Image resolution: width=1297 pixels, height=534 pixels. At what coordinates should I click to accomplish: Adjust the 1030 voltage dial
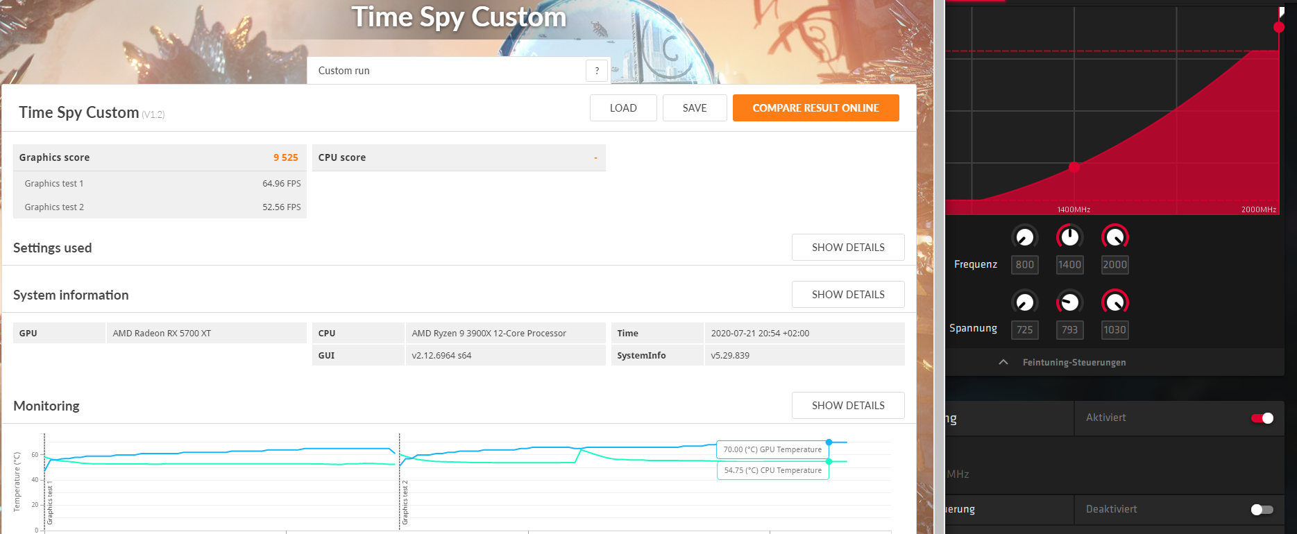pyautogui.click(x=1115, y=302)
